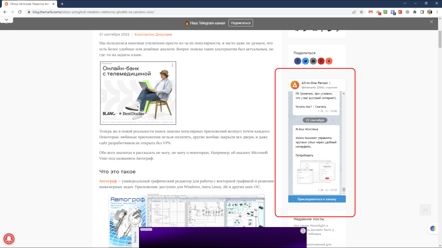Viewport: 442px width, 248px height.
Task: Open the green Feedly extension with badge
Action: click(378, 12)
